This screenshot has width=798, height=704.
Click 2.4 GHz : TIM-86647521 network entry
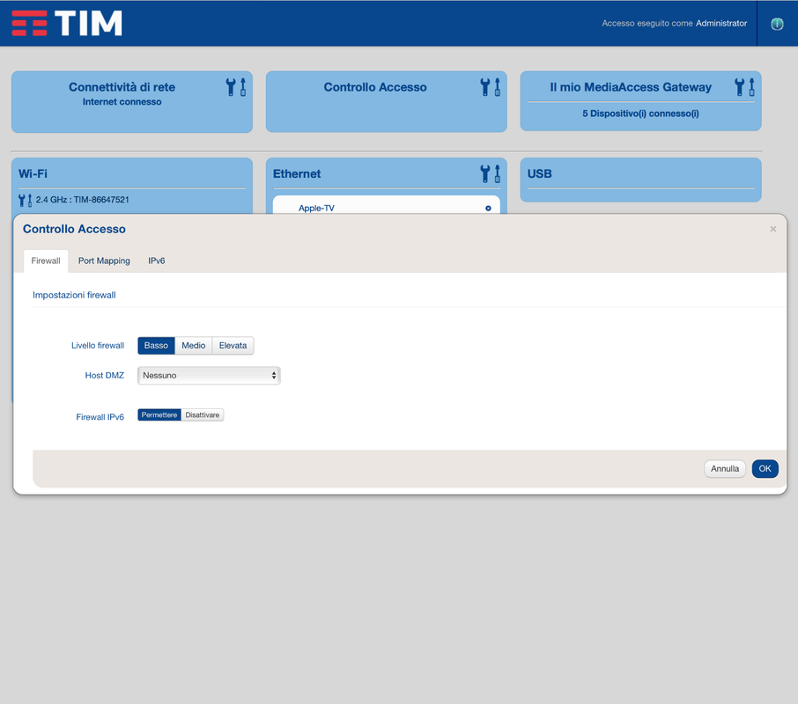click(83, 201)
